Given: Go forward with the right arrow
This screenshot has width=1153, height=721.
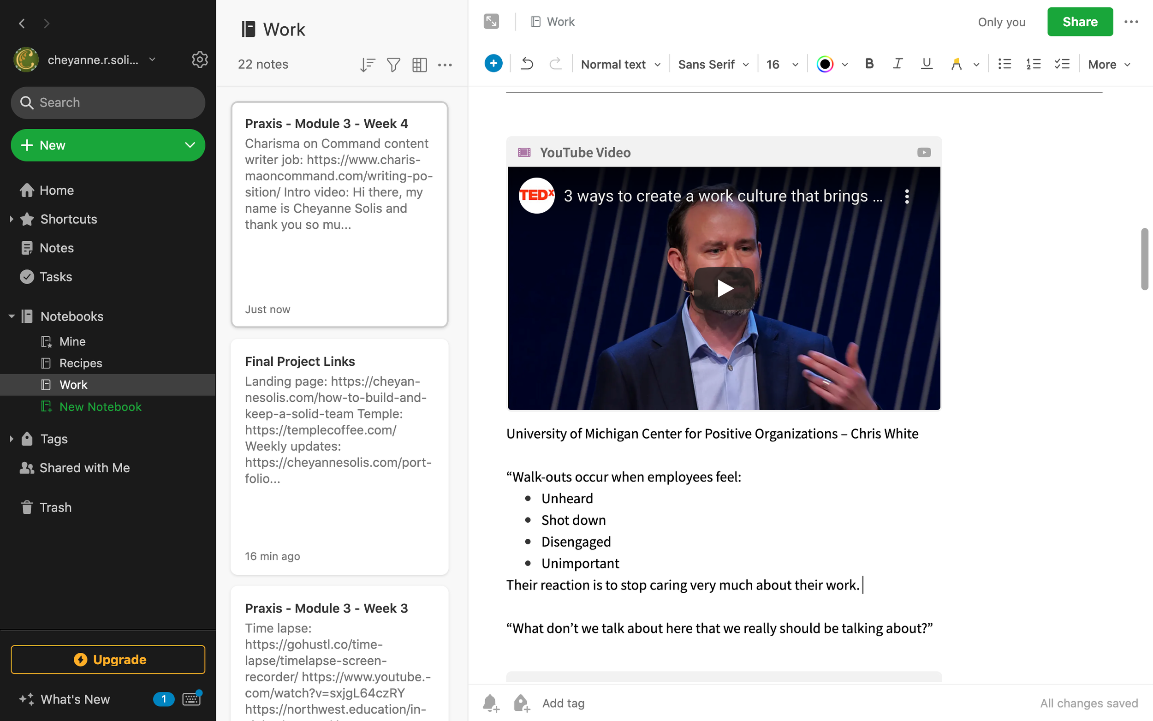Looking at the screenshot, I should 46,24.
